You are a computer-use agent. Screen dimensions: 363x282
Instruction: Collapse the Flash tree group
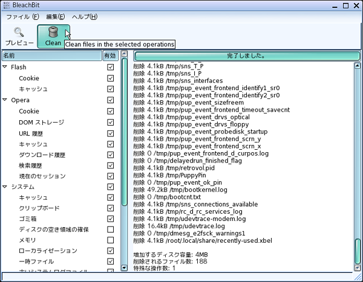pyautogui.click(x=5, y=67)
